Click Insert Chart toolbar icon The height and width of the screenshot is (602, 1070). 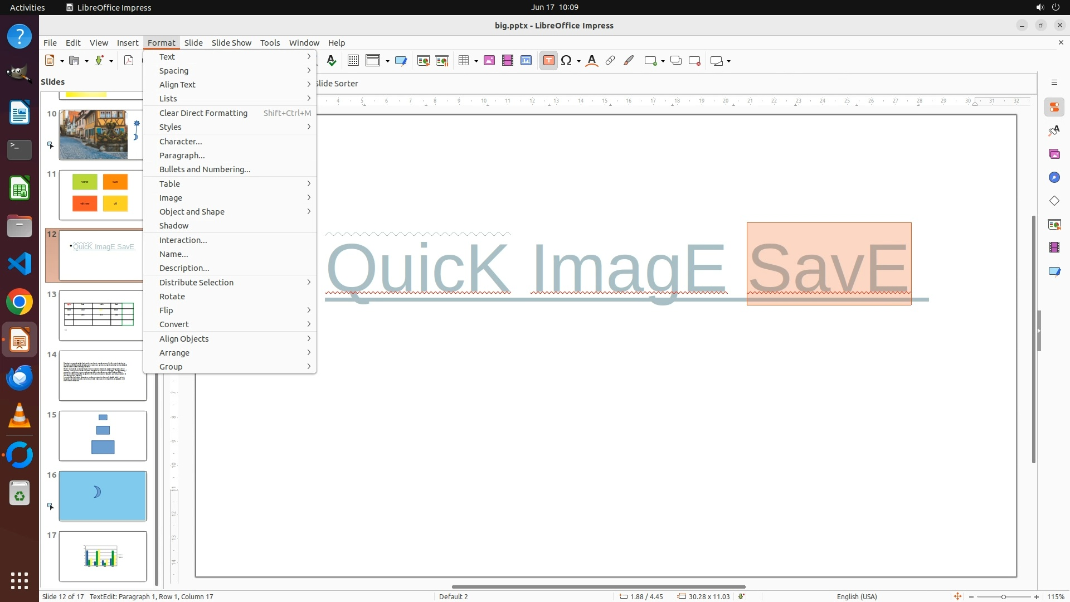(x=526, y=61)
